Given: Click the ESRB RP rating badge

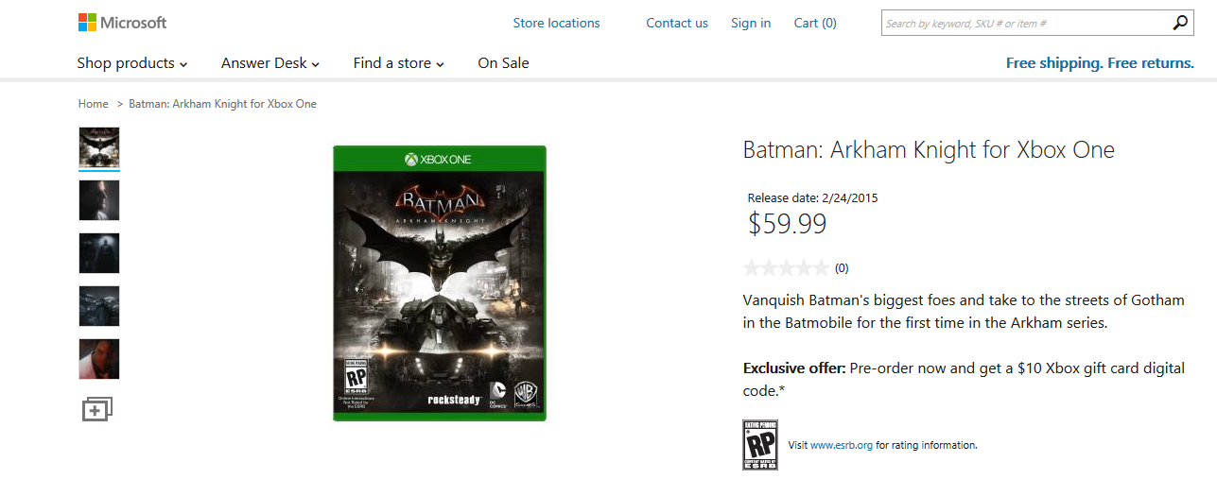Looking at the screenshot, I should (x=760, y=445).
